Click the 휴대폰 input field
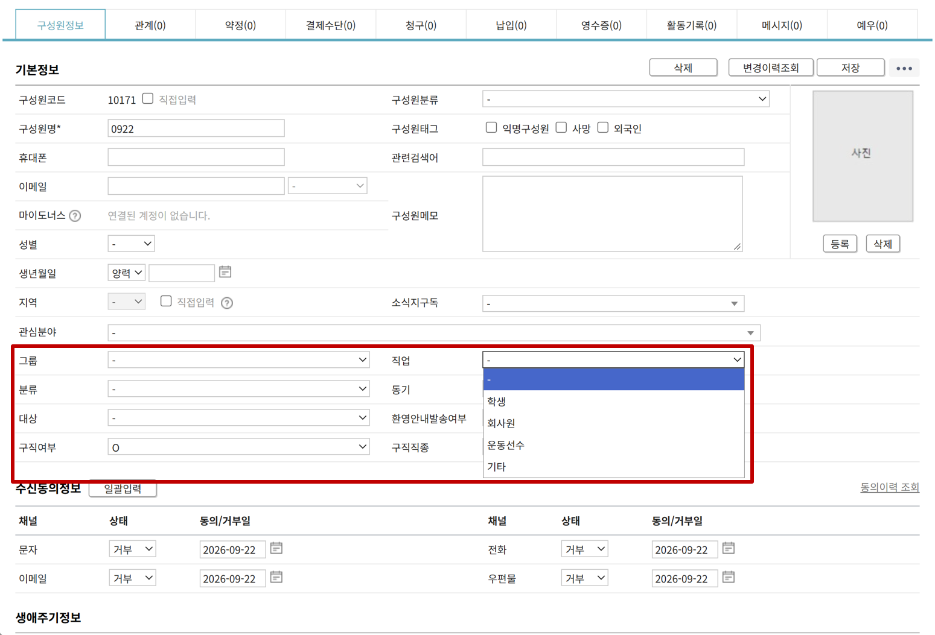Viewport: 935px width, 635px height. pos(196,157)
